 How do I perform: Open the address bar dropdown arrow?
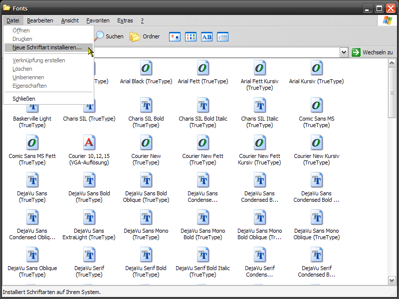click(344, 52)
